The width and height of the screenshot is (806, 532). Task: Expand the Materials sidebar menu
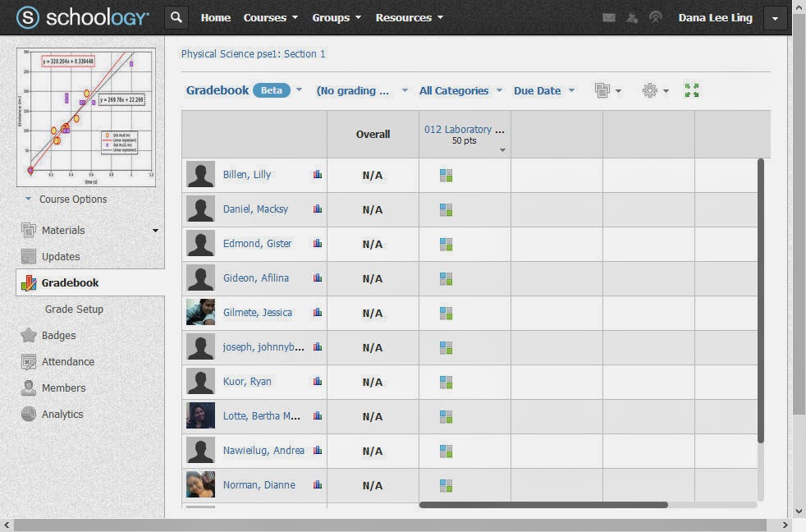pos(155,231)
